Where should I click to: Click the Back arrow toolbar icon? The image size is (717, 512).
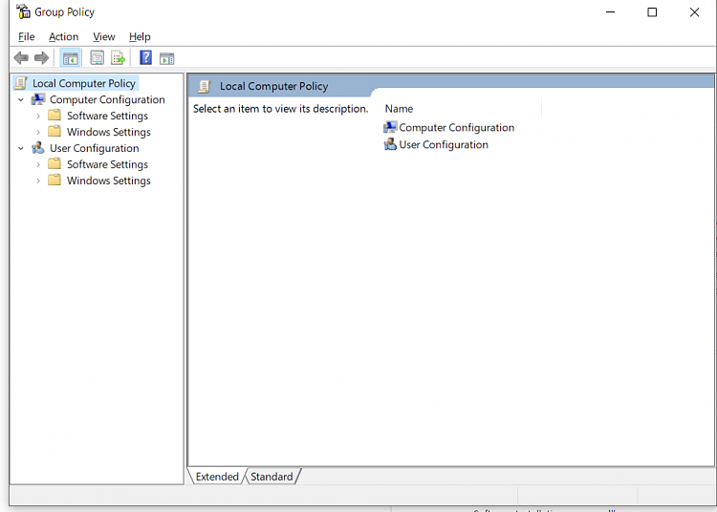pyautogui.click(x=21, y=58)
